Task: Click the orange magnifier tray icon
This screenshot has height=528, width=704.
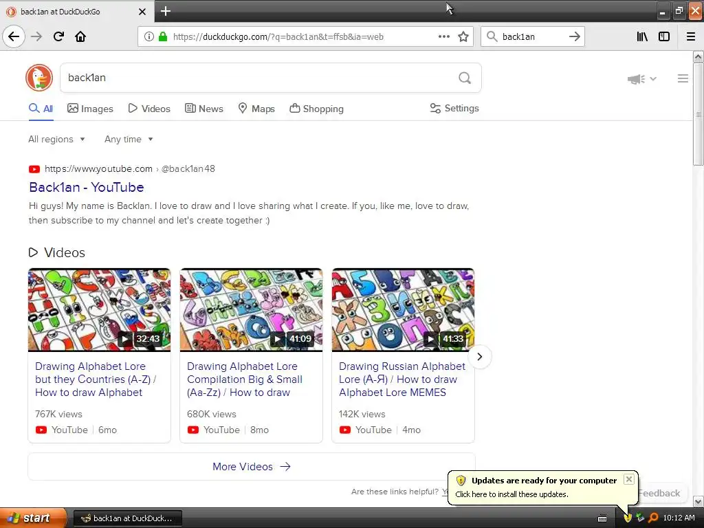Action: click(653, 518)
